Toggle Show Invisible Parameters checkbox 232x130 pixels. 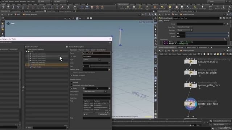pos(26,49)
